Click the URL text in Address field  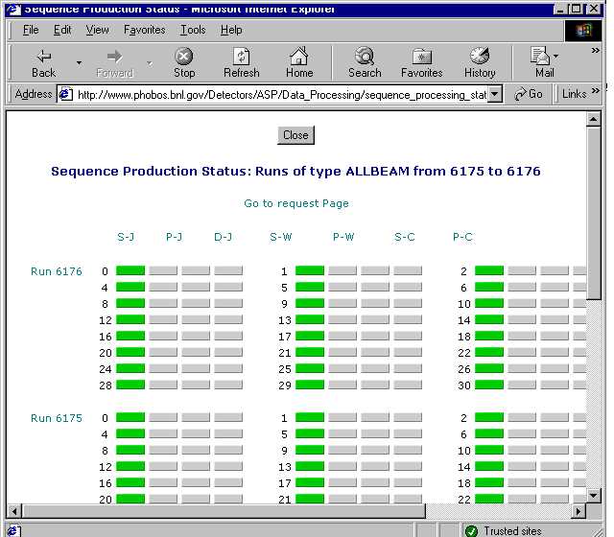(282, 95)
